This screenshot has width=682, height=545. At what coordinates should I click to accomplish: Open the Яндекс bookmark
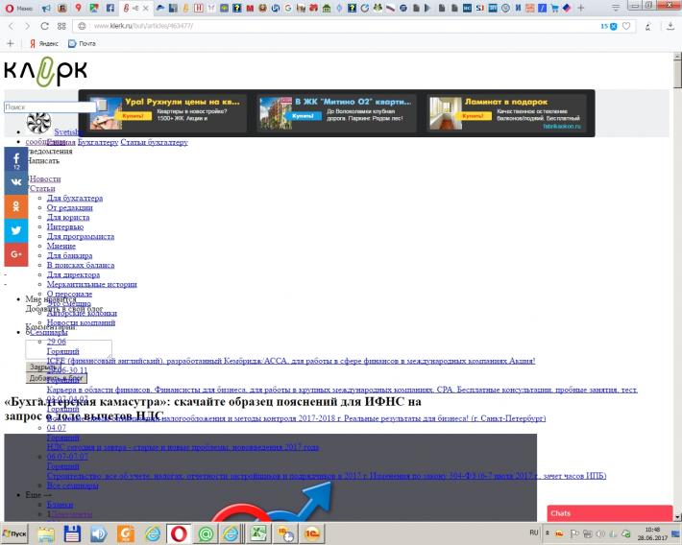click(44, 43)
